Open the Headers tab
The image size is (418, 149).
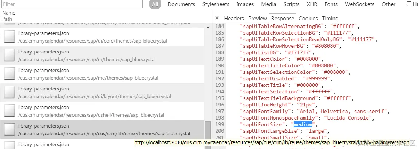click(x=234, y=19)
